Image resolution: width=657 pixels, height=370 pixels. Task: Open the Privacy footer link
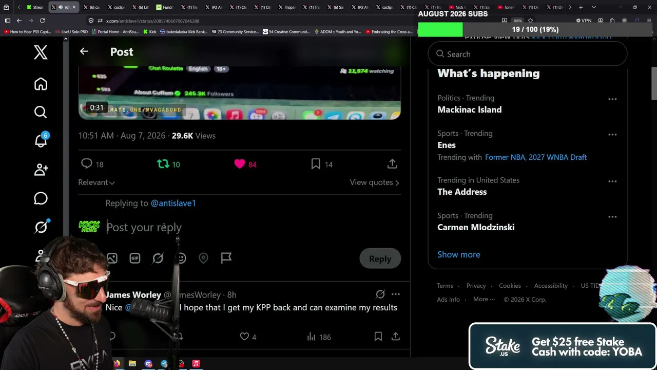point(476,286)
